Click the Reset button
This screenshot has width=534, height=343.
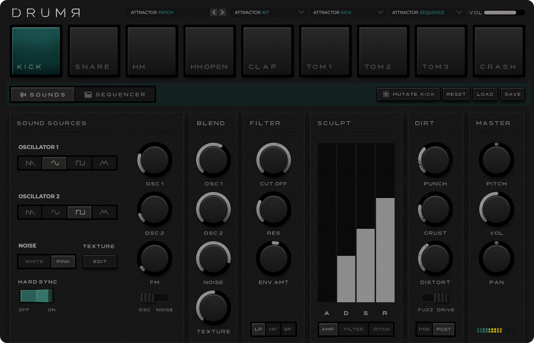tap(456, 94)
